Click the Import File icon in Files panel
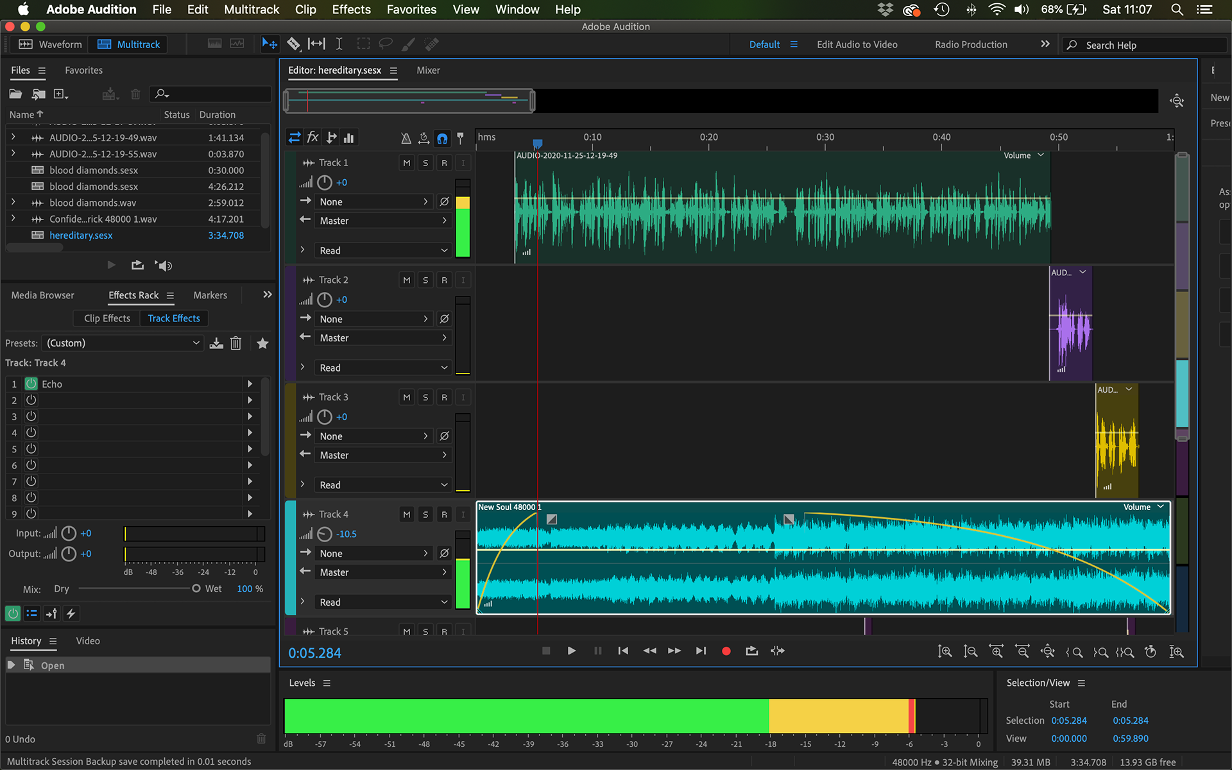This screenshot has width=1232, height=770. click(38, 94)
